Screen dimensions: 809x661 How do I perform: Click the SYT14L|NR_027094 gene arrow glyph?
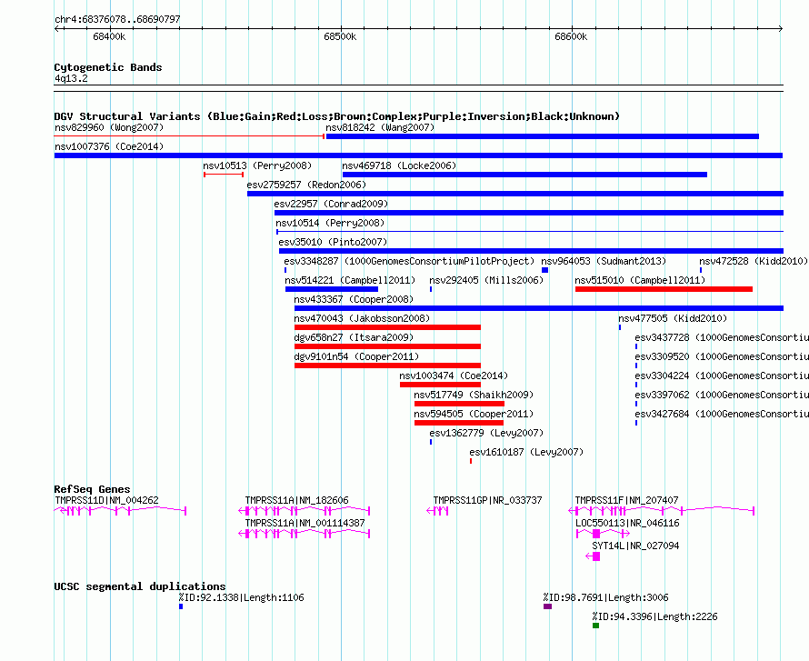(x=594, y=556)
